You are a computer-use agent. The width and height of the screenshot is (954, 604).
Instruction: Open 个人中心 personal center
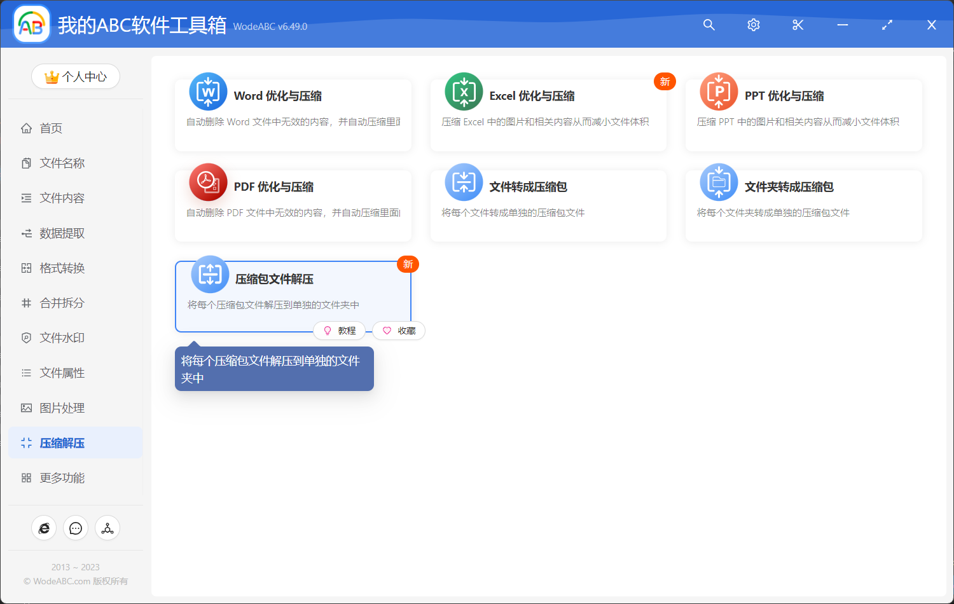[x=76, y=77]
